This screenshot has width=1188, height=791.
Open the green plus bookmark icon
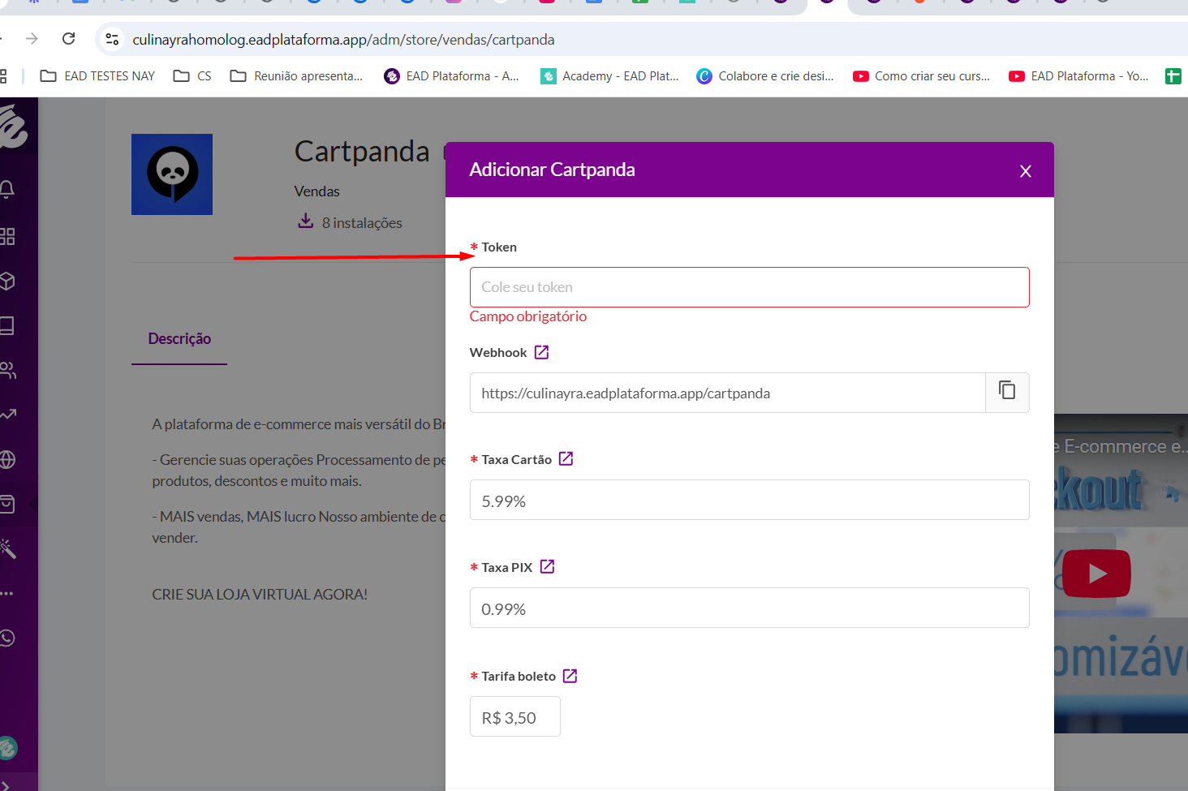point(1173,76)
